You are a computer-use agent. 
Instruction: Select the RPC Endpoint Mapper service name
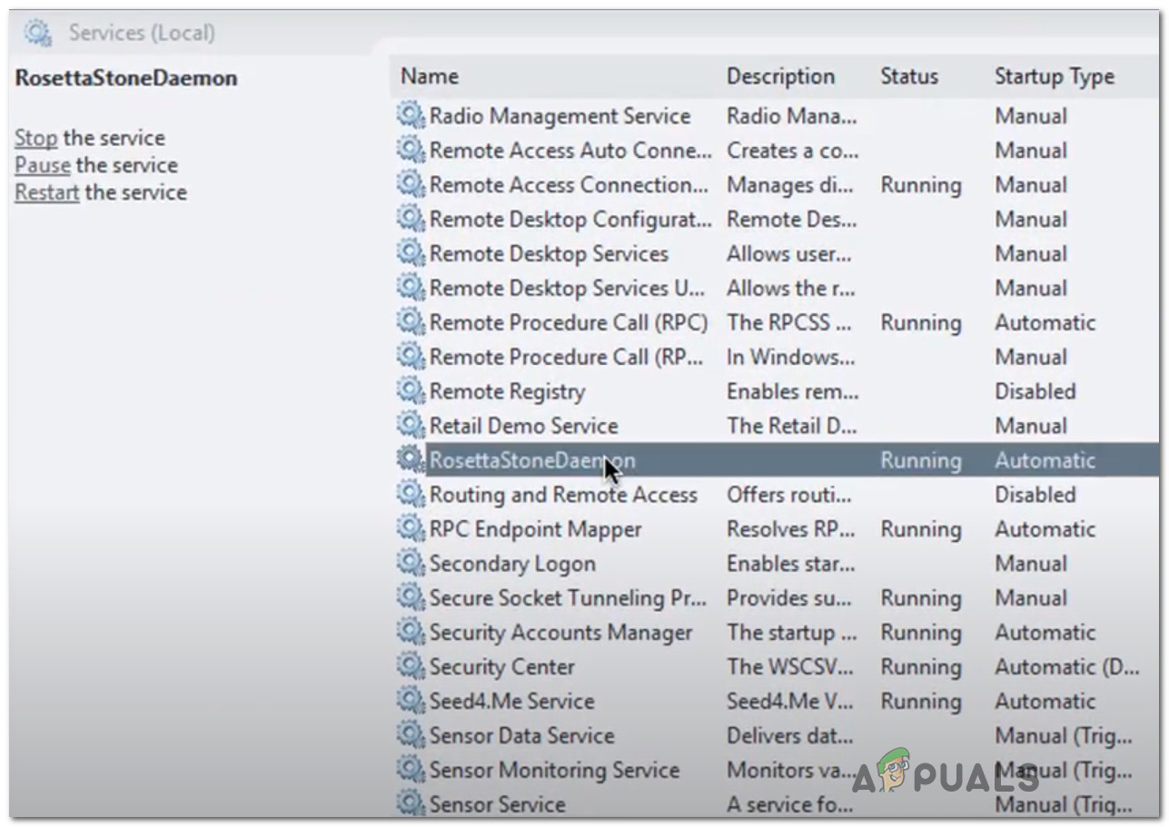[535, 530]
